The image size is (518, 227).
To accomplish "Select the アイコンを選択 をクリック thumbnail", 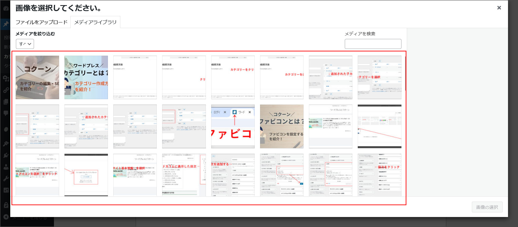I will pyautogui.click(x=37, y=175).
